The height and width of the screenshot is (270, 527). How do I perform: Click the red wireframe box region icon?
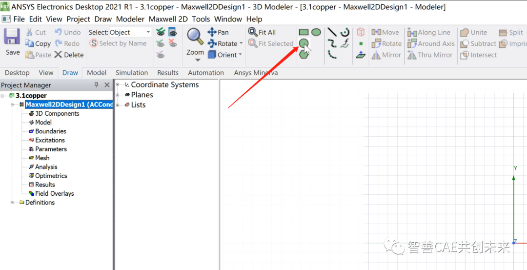click(x=361, y=32)
